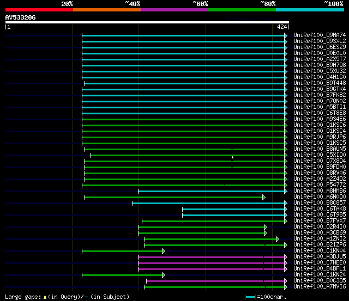Select UniRef100_Q1KSC6 hit name
This screenshot has height=301, width=349.
[x=320, y=125]
